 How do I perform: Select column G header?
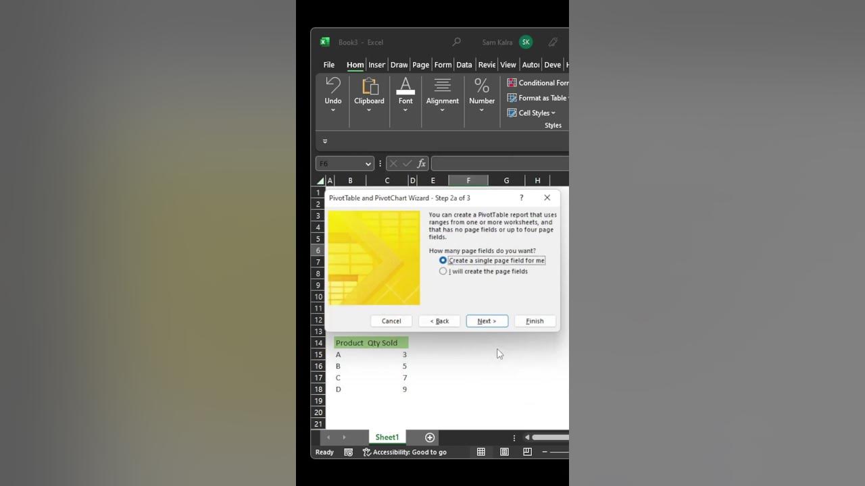(506, 180)
